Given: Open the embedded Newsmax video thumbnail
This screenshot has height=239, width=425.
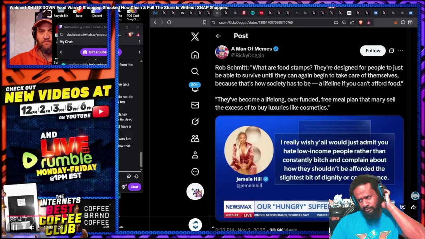Looking at the screenshot, I should pyautogui.click(x=309, y=168).
